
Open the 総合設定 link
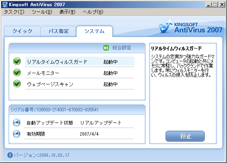coord(122,48)
